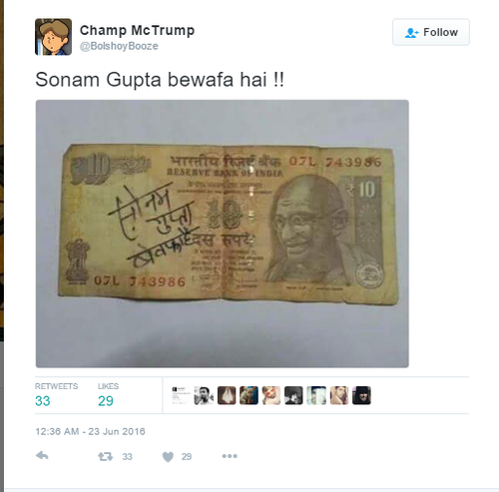
Task: View the list of 33 retweets
Action: point(56,395)
